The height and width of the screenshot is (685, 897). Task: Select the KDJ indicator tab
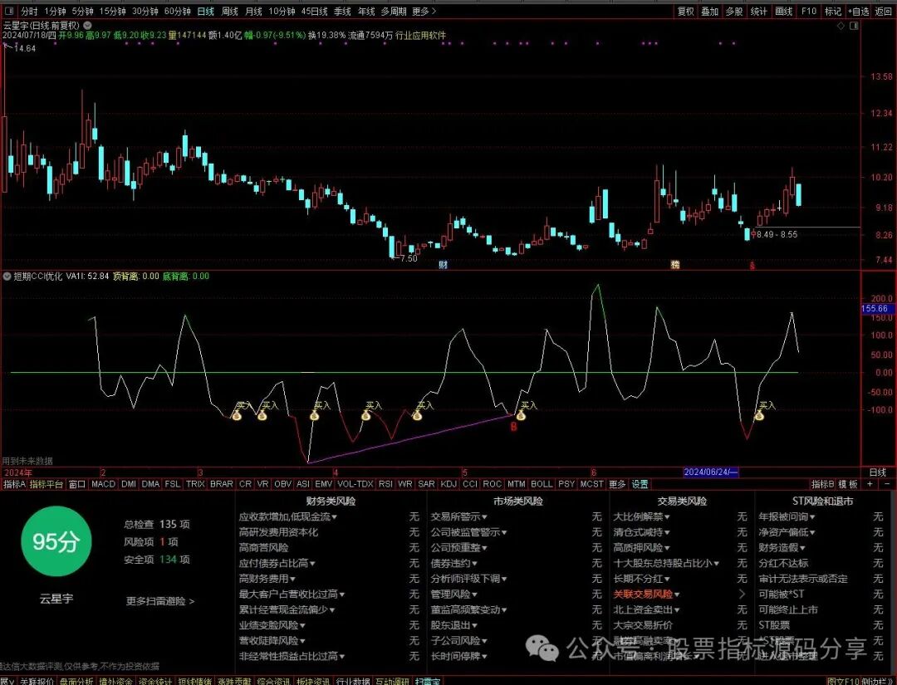[448, 484]
